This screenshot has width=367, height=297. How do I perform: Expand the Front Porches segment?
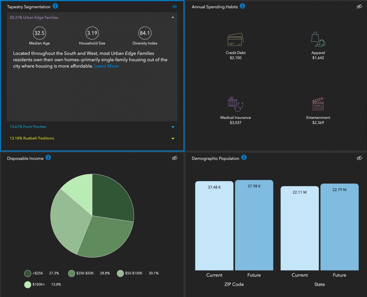[x=173, y=127]
